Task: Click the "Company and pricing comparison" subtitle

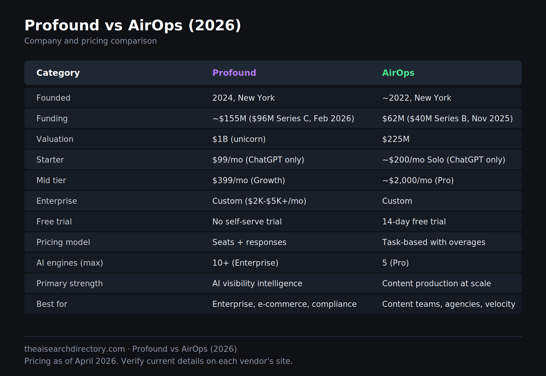Action: tap(90, 41)
